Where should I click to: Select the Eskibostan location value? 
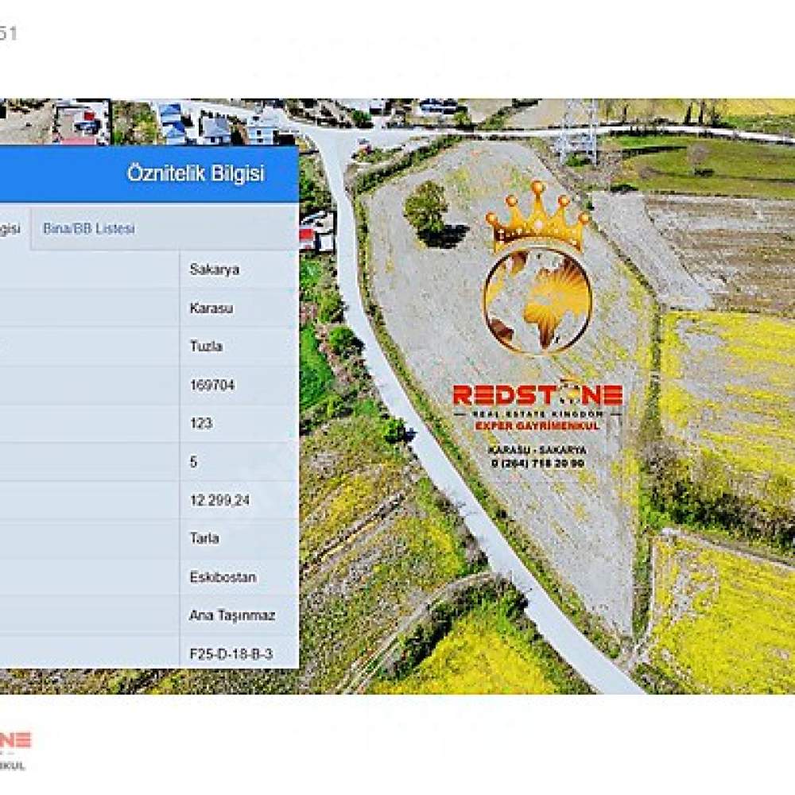point(223,577)
